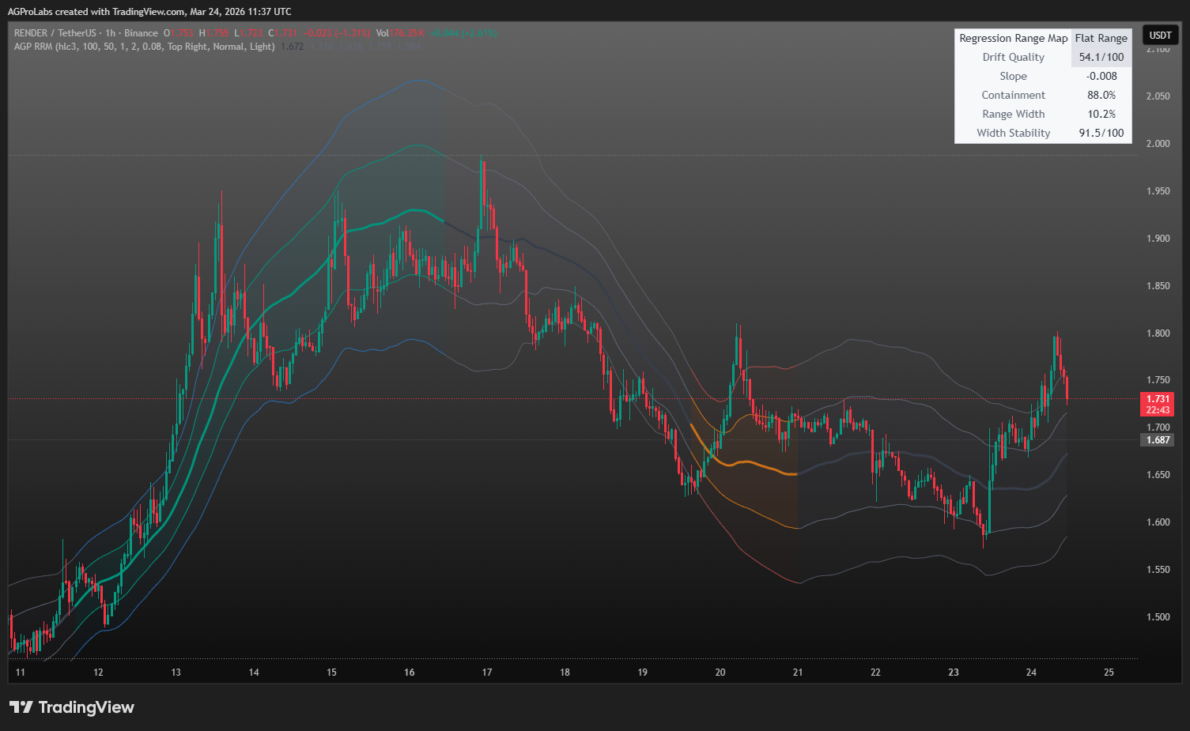The height and width of the screenshot is (731, 1190).
Task: Click date label 13 on time axis
Action: (x=176, y=673)
